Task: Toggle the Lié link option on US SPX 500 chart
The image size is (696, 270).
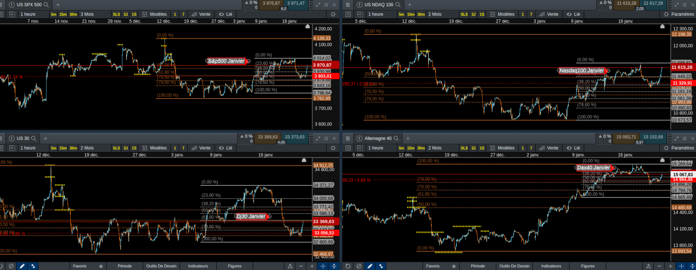Action: click(x=225, y=14)
